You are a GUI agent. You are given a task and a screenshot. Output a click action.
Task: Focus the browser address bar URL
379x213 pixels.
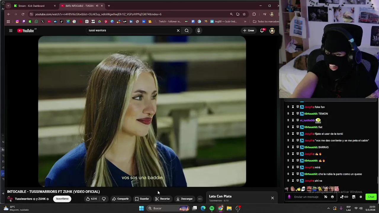point(98,14)
